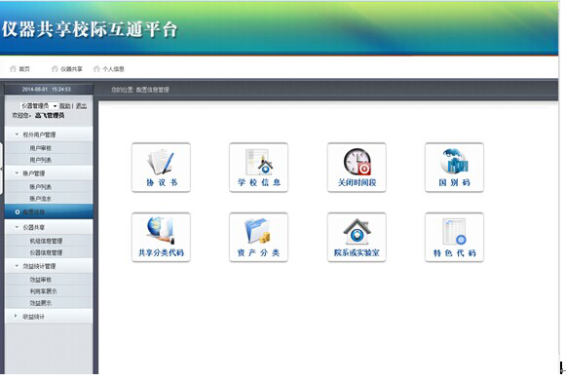This screenshot has height=382, width=566.
Task: Open the 共享分类代码 globe icon
Action: pos(161,237)
